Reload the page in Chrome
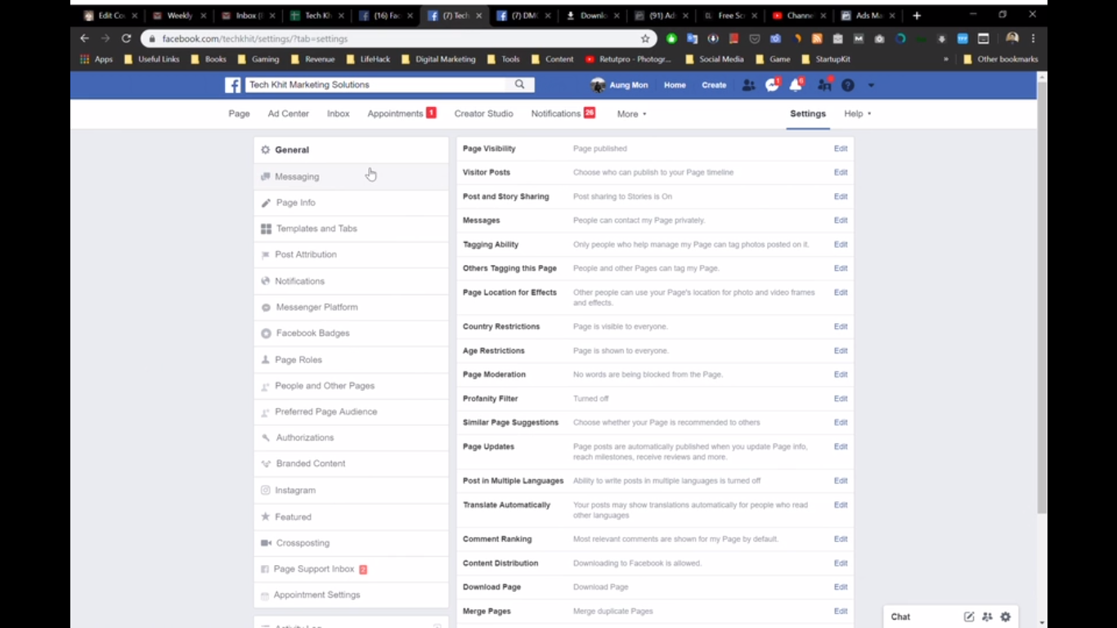 coord(126,38)
